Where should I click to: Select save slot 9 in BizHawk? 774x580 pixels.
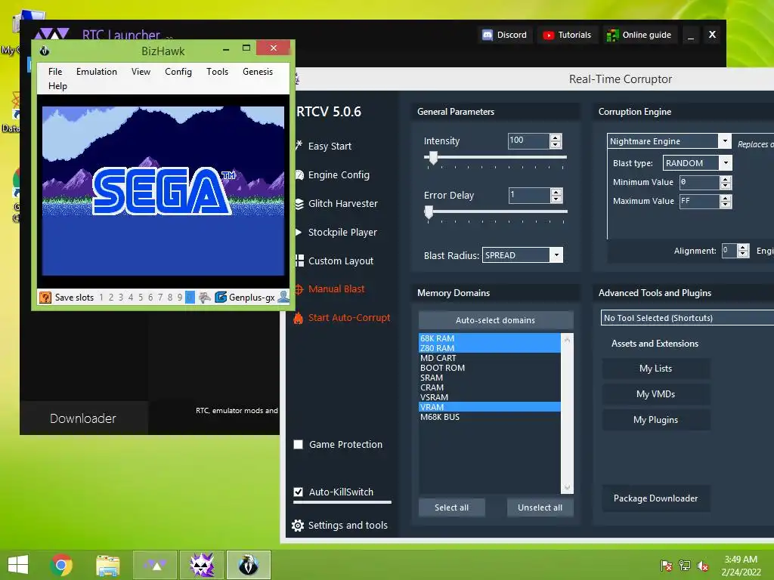180,297
